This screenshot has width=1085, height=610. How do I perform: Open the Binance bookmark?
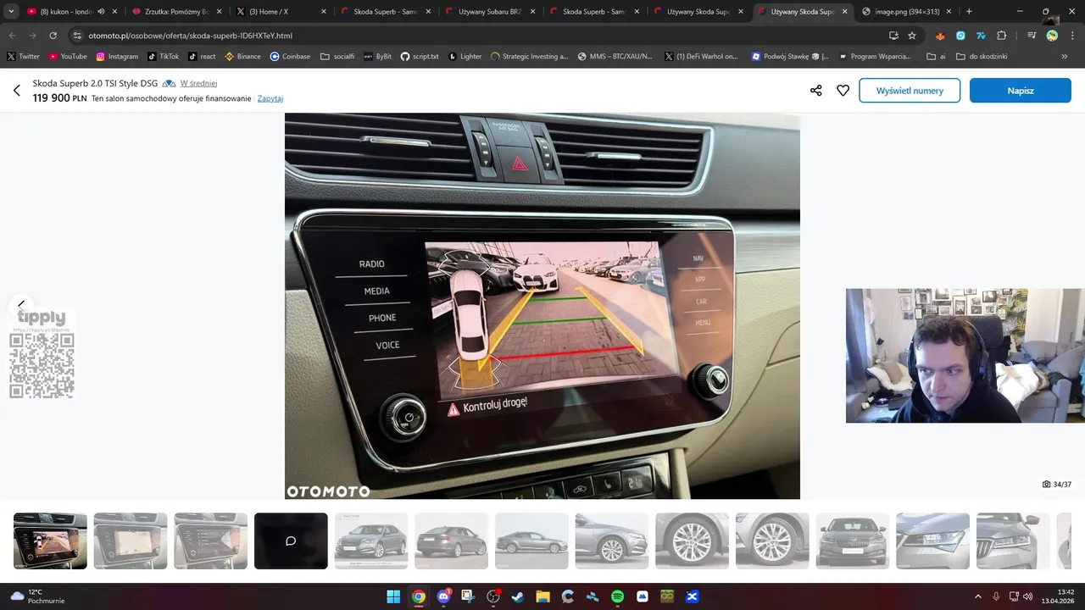point(242,57)
